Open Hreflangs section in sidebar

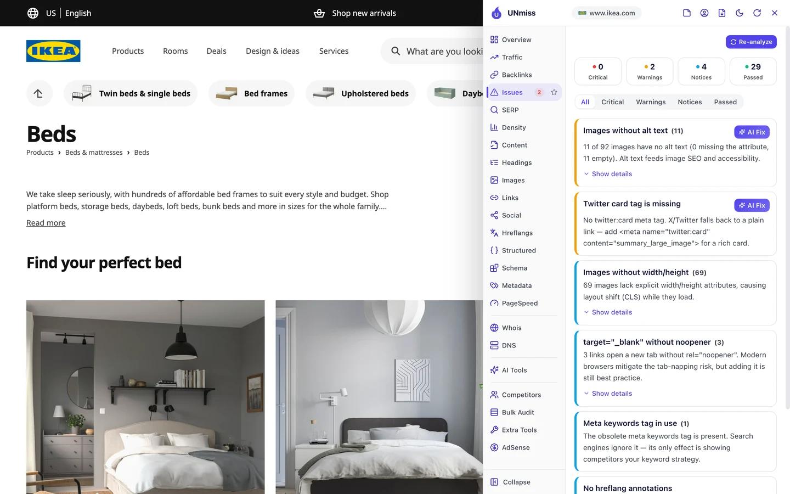[524, 233]
